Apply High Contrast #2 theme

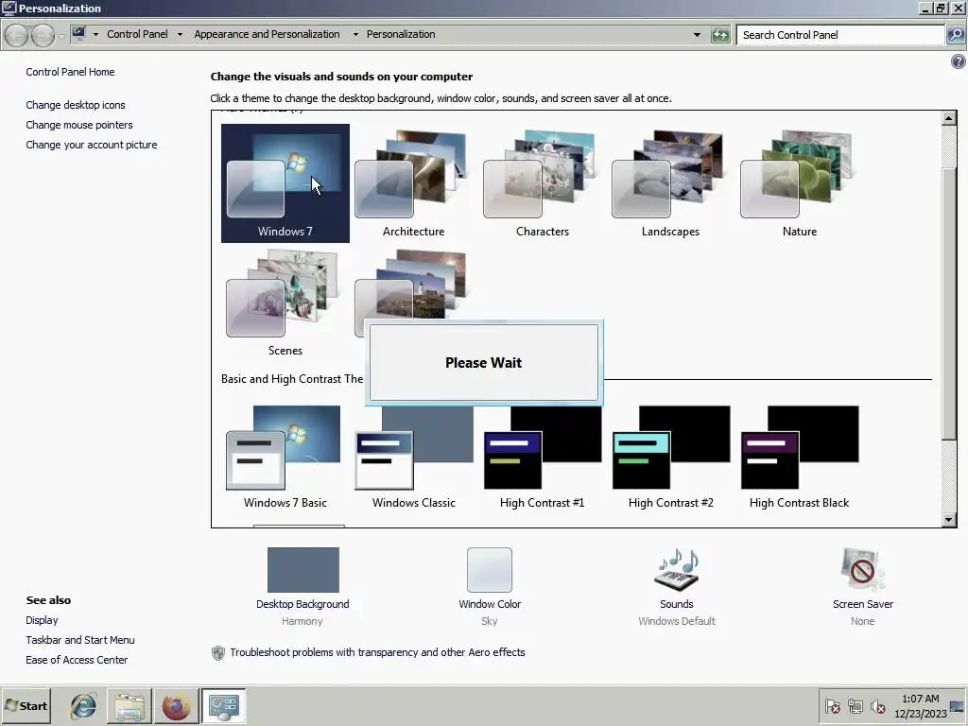click(x=670, y=457)
